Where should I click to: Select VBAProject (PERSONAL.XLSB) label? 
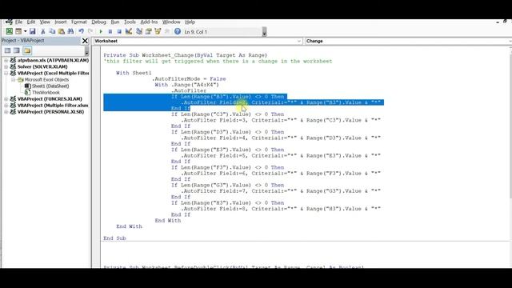tap(50, 112)
